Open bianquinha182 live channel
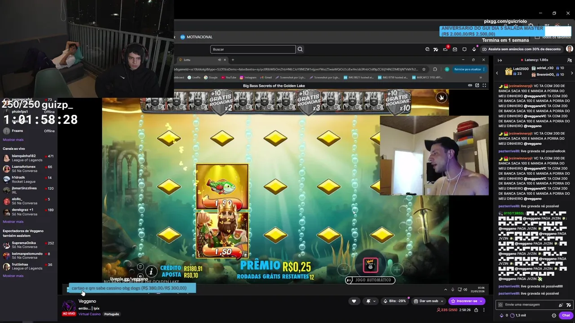 tap(29, 158)
